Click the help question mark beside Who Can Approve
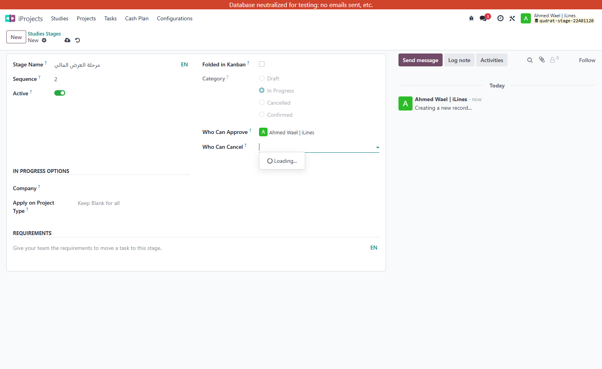 point(250,130)
